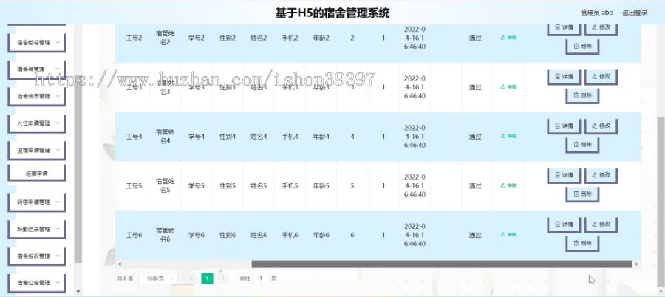
Task: Select the 学号5 cell
Action: [x=197, y=186]
